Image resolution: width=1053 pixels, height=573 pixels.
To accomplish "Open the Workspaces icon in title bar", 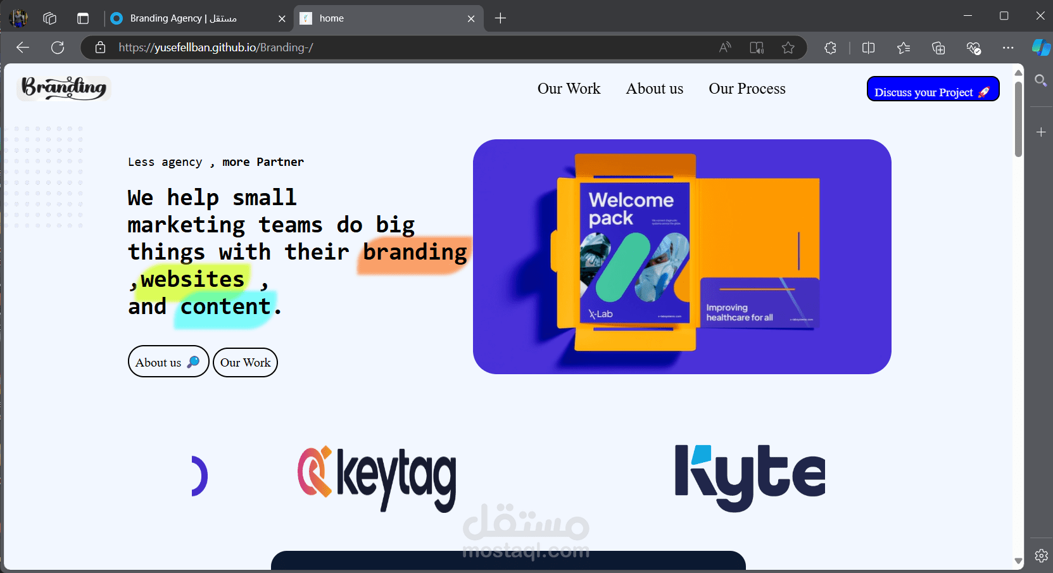I will 50,18.
